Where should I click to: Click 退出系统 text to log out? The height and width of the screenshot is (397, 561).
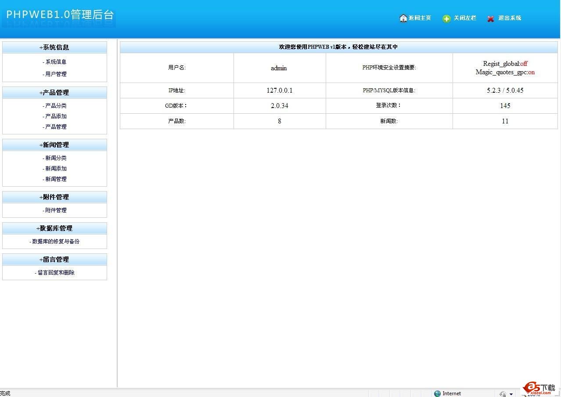pos(510,18)
